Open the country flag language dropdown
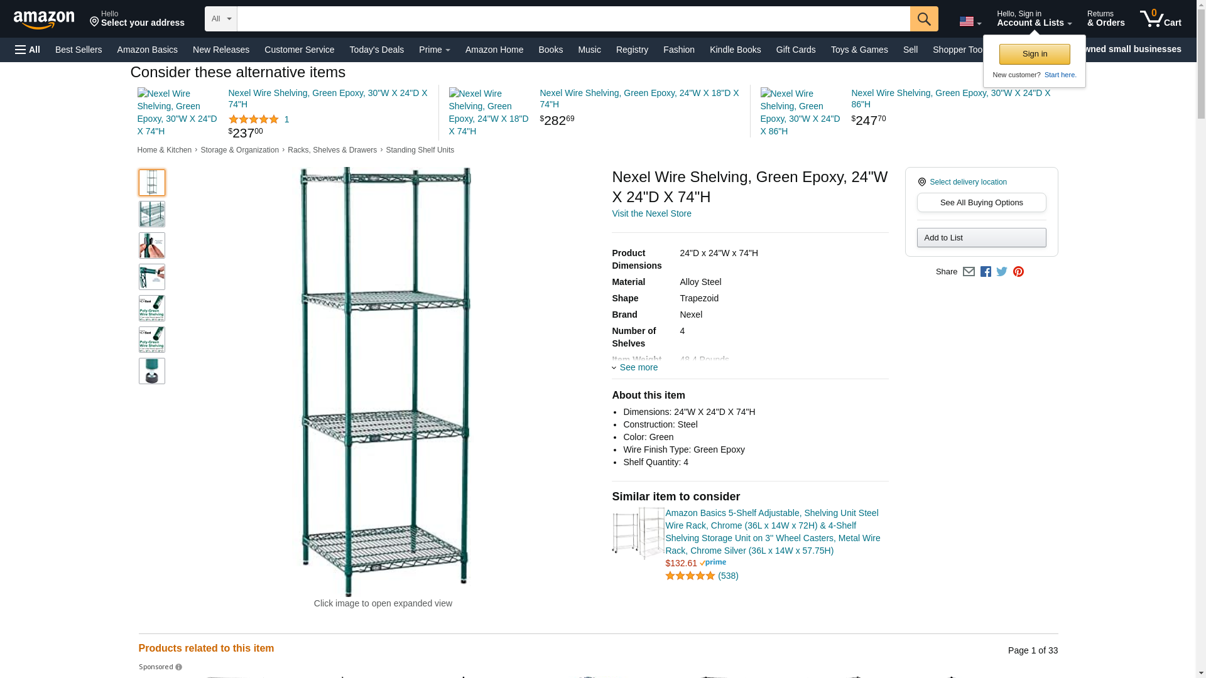 [x=970, y=21]
